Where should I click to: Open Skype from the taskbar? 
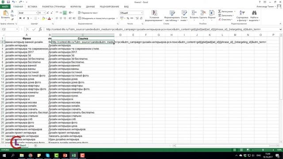[x=48, y=155]
